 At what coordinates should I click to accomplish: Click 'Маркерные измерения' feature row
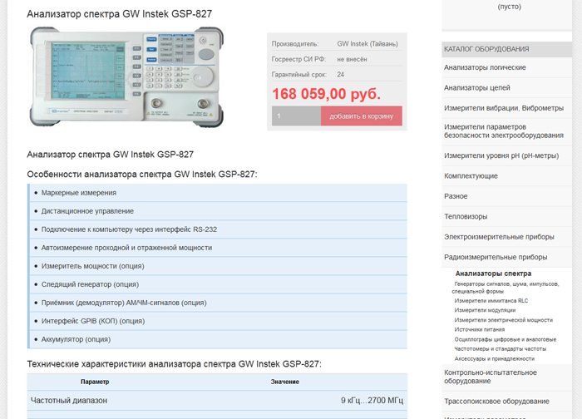[x=218, y=193]
